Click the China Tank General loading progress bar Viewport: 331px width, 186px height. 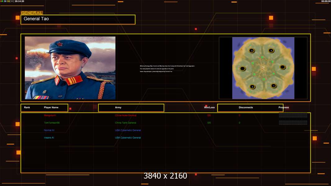[293, 122]
